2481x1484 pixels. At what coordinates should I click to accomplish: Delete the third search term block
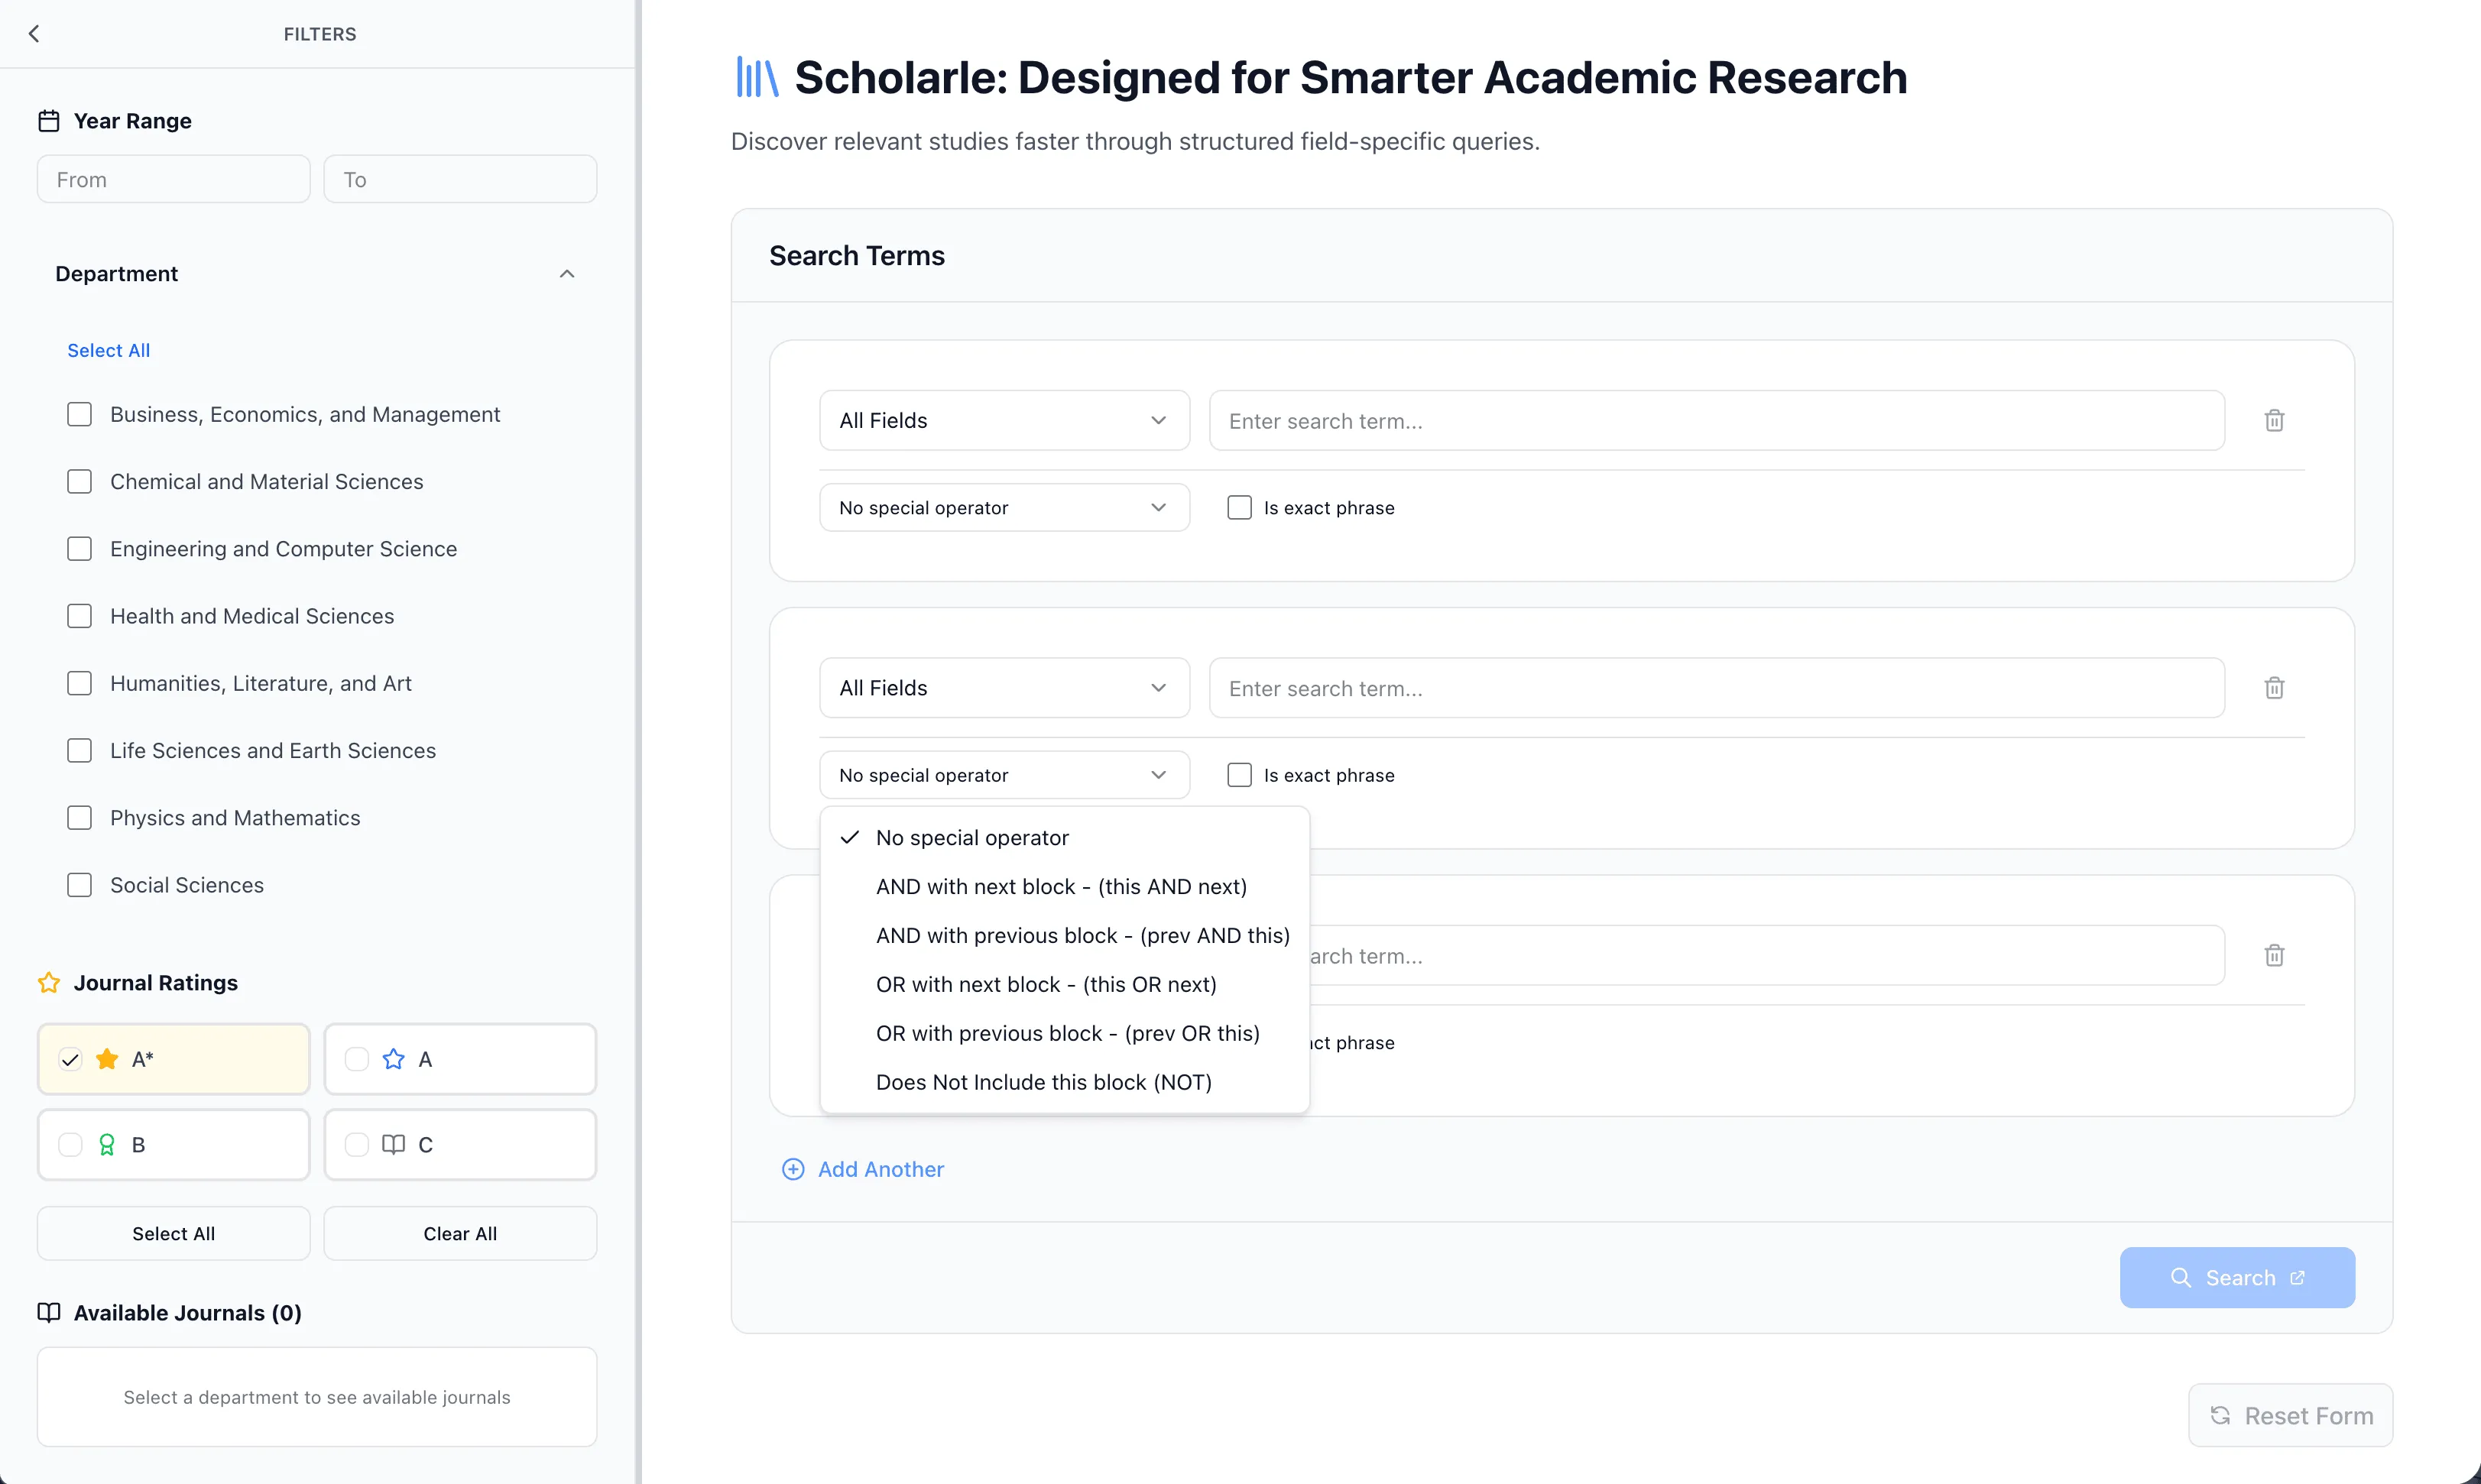(x=2274, y=955)
